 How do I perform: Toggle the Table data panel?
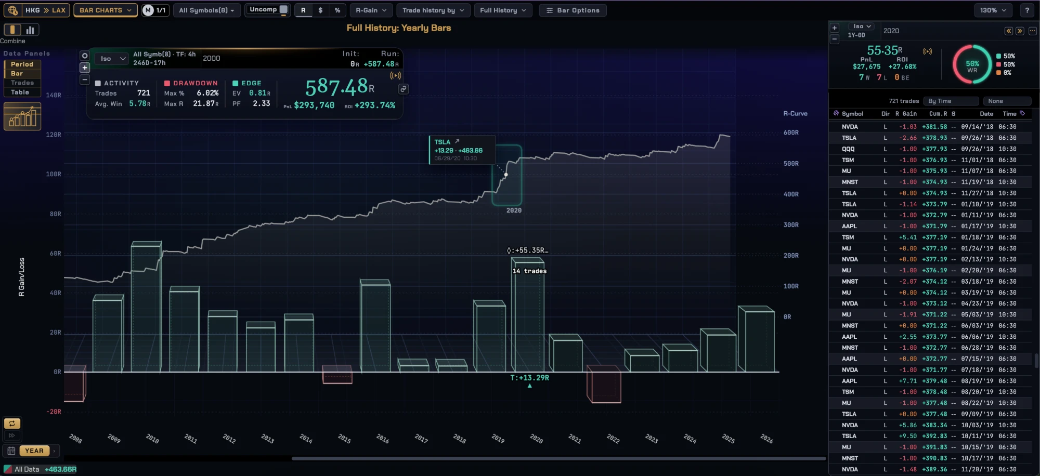(22, 92)
